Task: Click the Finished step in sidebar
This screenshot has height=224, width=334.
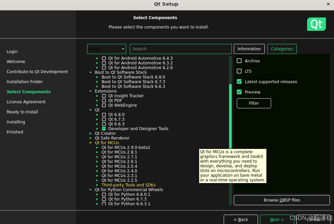Action: (15, 132)
